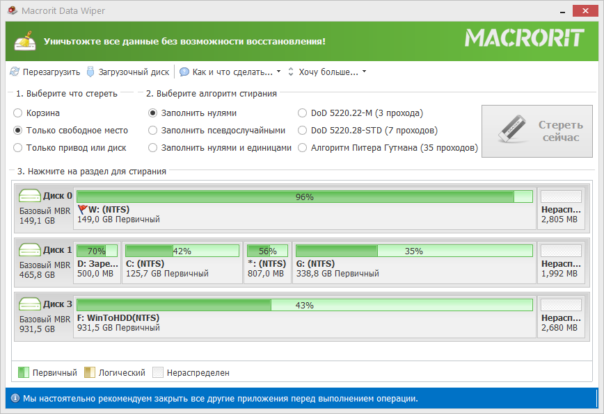Open the Как и что сделать dropdown arrow
Image resolution: width=604 pixels, height=414 pixels.
click(x=279, y=72)
